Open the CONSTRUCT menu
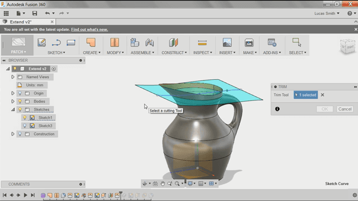This screenshot has width=358, height=201. coord(174,52)
